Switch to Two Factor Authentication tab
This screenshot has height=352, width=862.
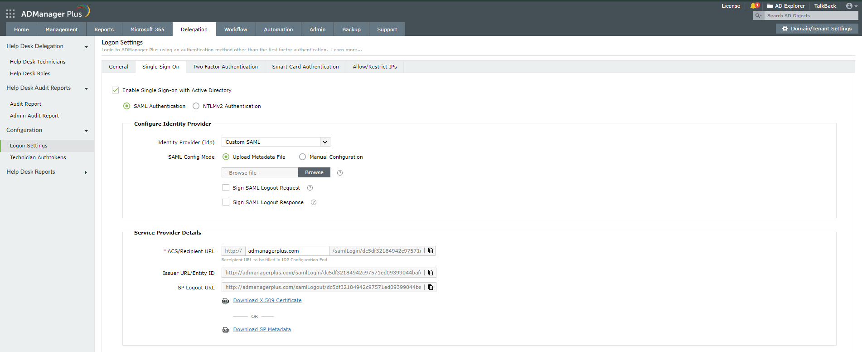225,67
